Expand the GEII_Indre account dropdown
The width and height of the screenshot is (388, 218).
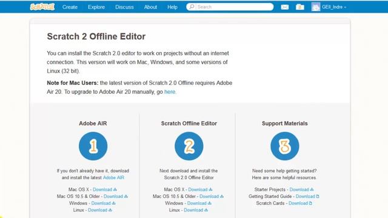click(334, 7)
